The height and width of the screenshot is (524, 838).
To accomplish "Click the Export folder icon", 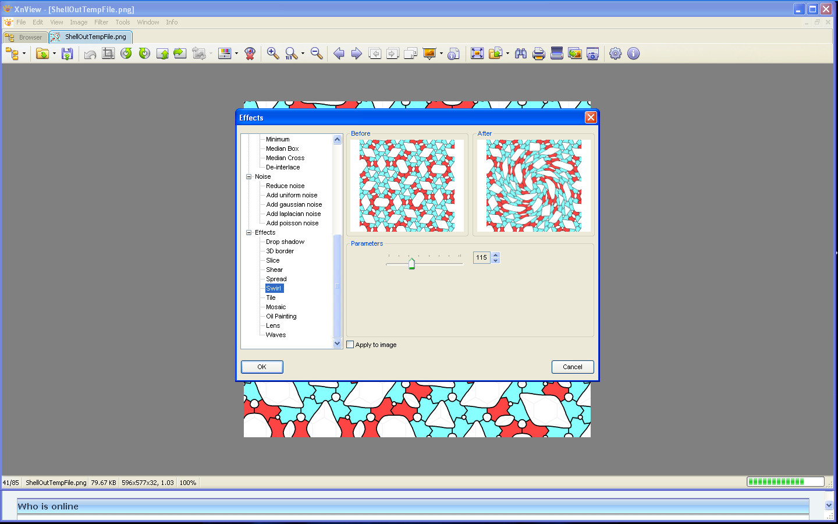I will tap(495, 54).
